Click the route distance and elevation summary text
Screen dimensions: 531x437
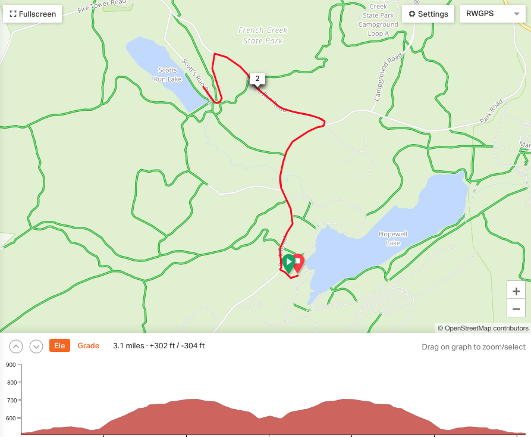coord(159,345)
